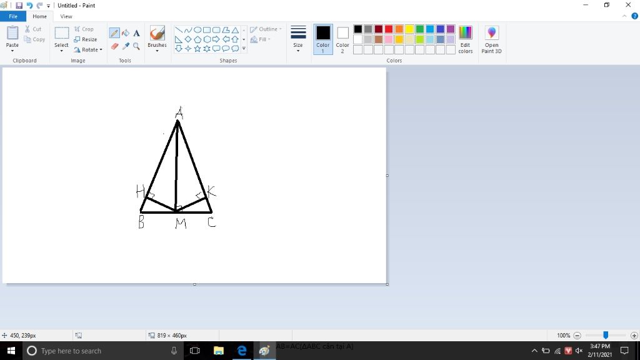The width and height of the screenshot is (640, 360).
Task: Choose the Curve shape
Action: coord(187,30)
